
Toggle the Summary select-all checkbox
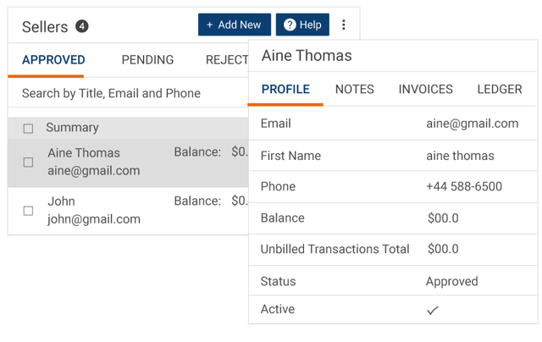28,129
